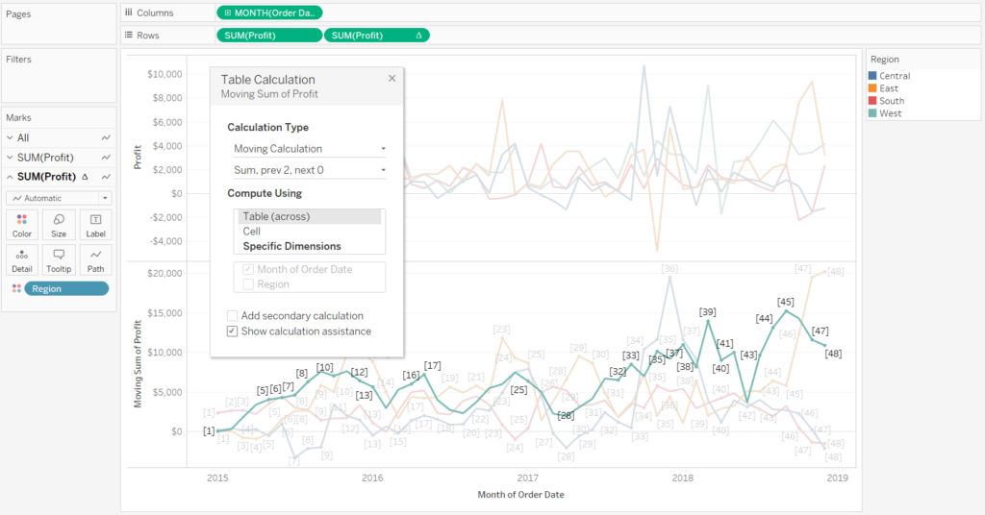Click the color icon beside Region pill
The height and width of the screenshot is (515, 985).
click(x=13, y=289)
